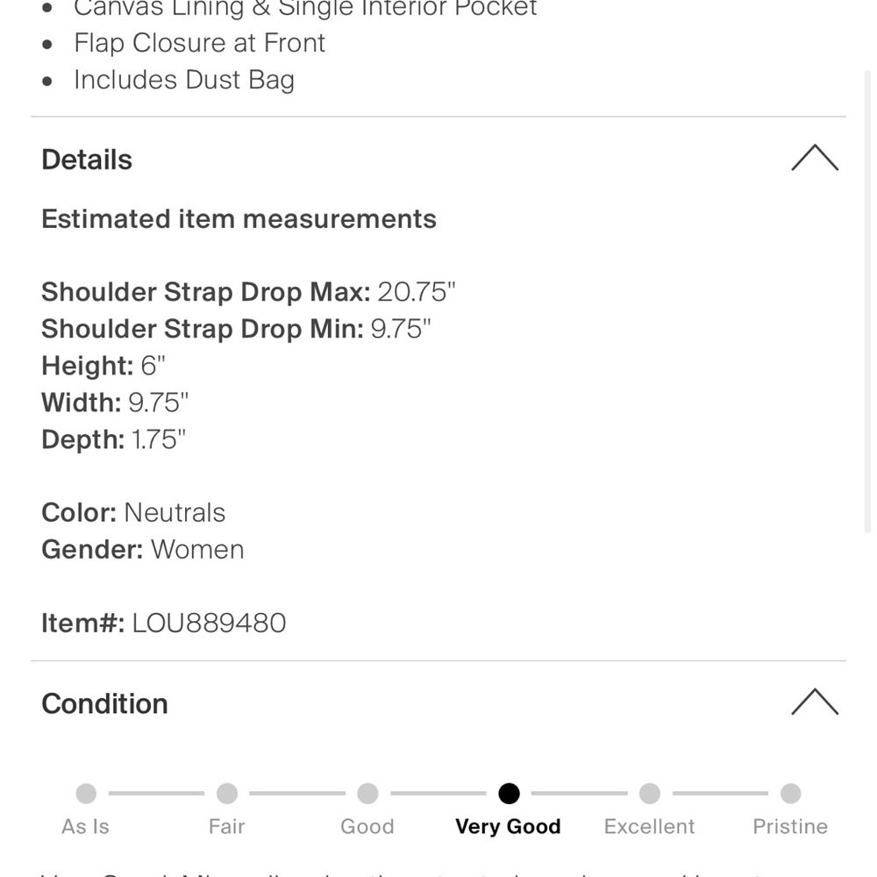Screen dimensions: 877x877
Task: Select the Good condition dot
Action: tap(367, 794)
